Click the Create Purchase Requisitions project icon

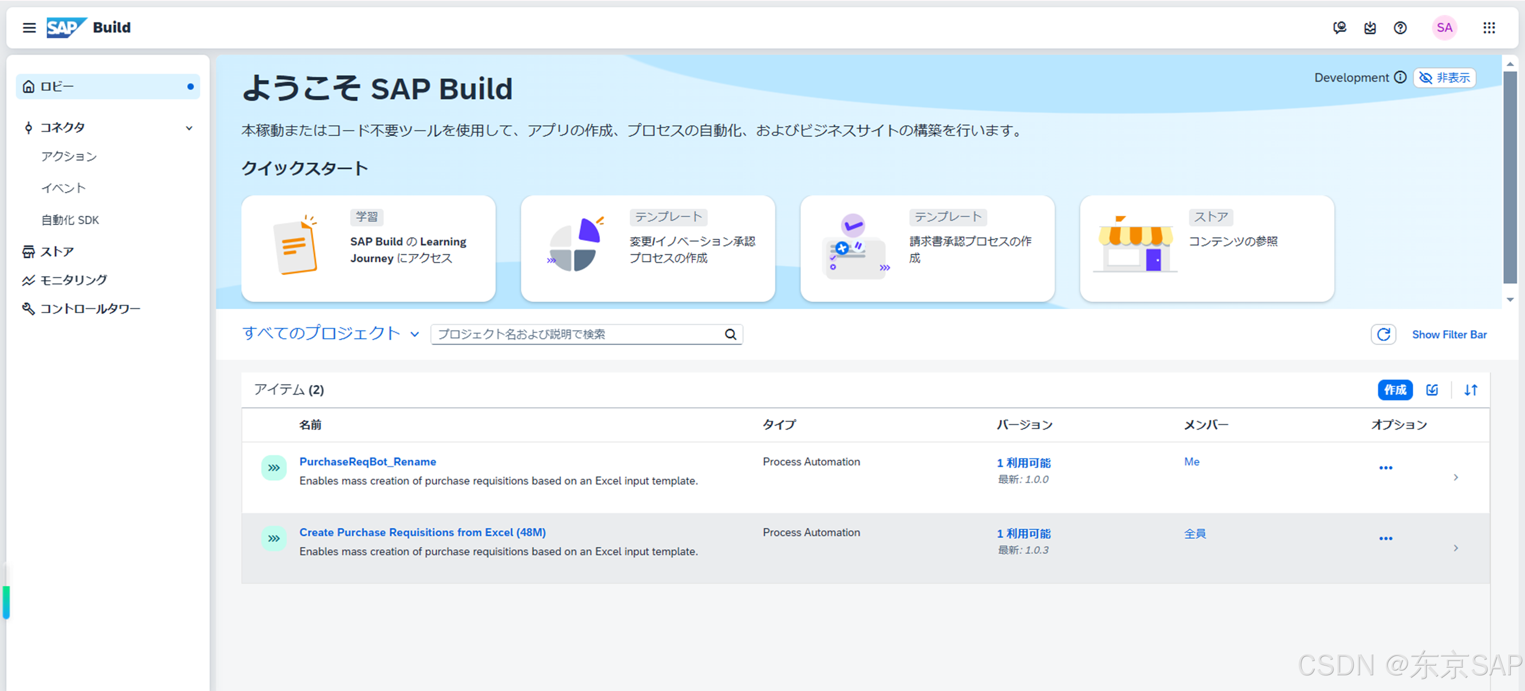pyautogui.click(x=274, y=538)
